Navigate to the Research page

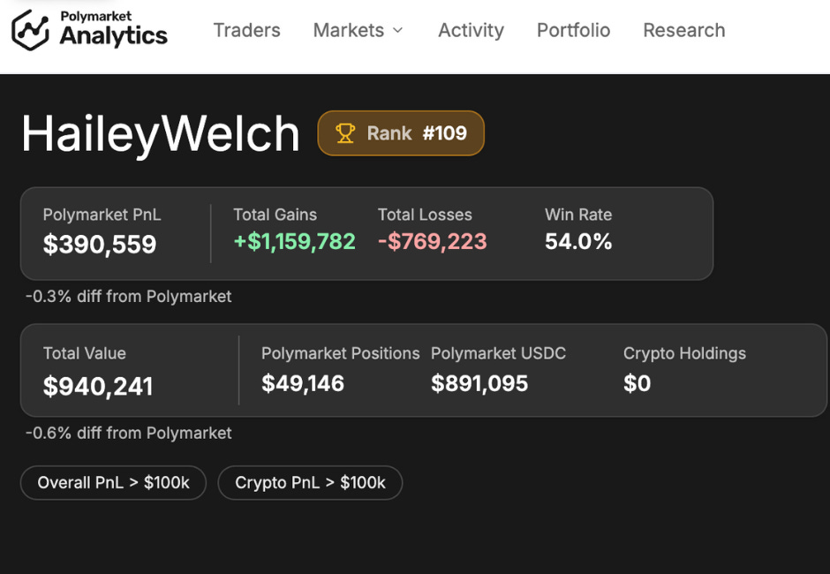point(684,30)
